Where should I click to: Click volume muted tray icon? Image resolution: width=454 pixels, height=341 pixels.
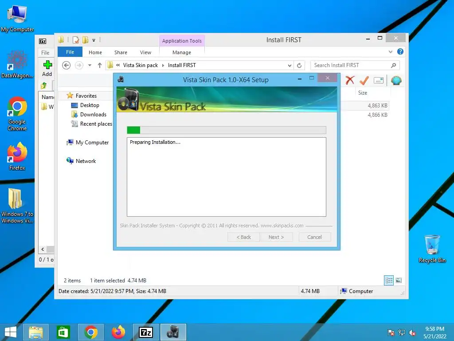point(412,333)
